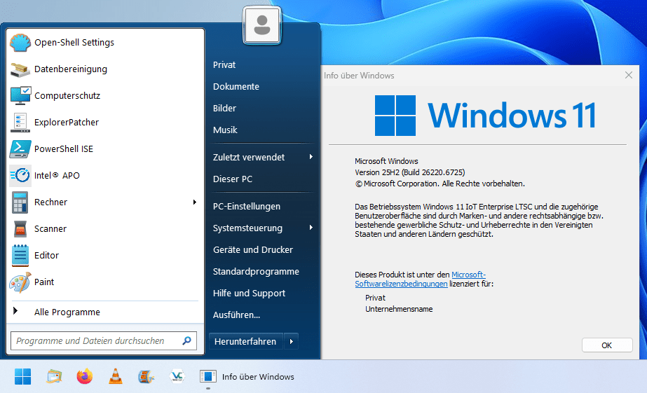Close the Info über Windows dialog
This screenshot has height=393, width=647.
click(x=629, y=75)
